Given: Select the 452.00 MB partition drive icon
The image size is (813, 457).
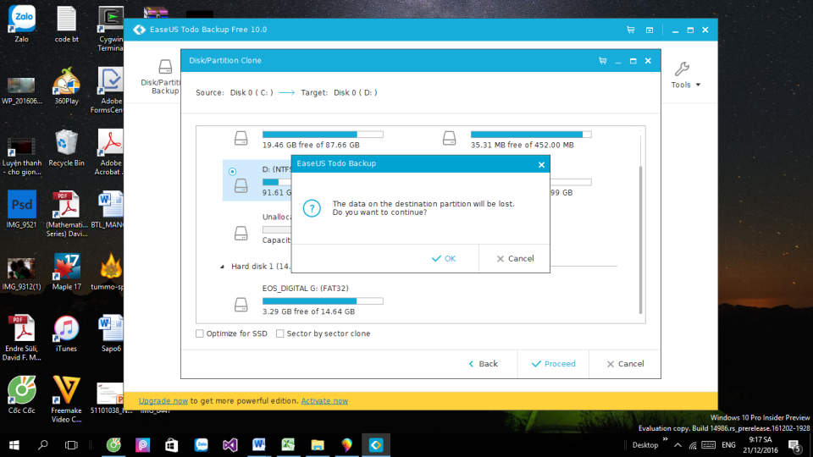Looking at the screenshot, I should pos(450,138).
